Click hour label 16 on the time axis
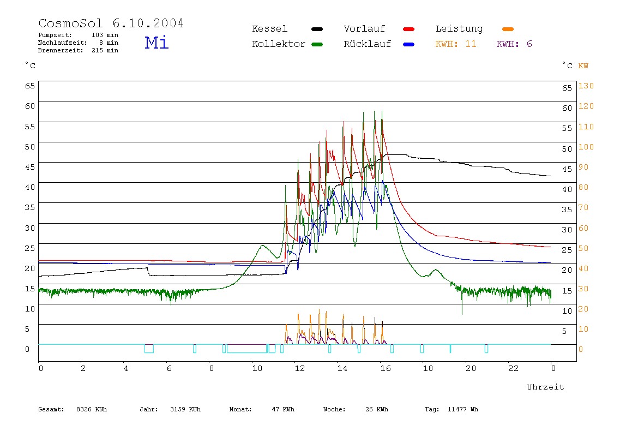The height and width of the screenshot is (443, 626). (x=386, y=368)
